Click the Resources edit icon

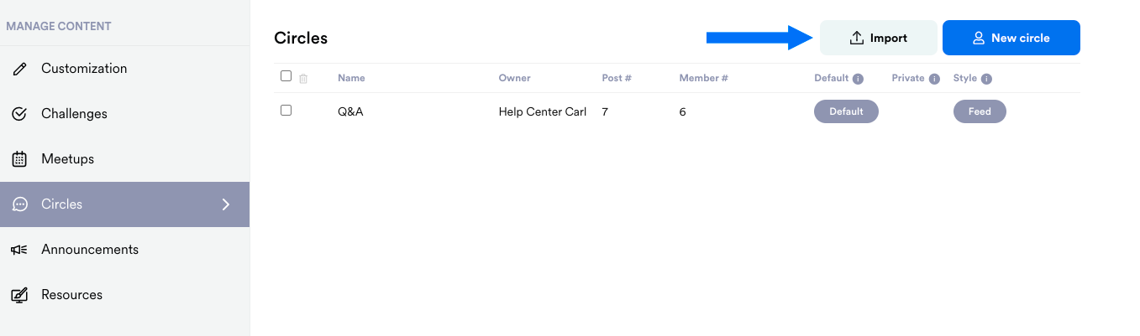[x=19, y=295]
